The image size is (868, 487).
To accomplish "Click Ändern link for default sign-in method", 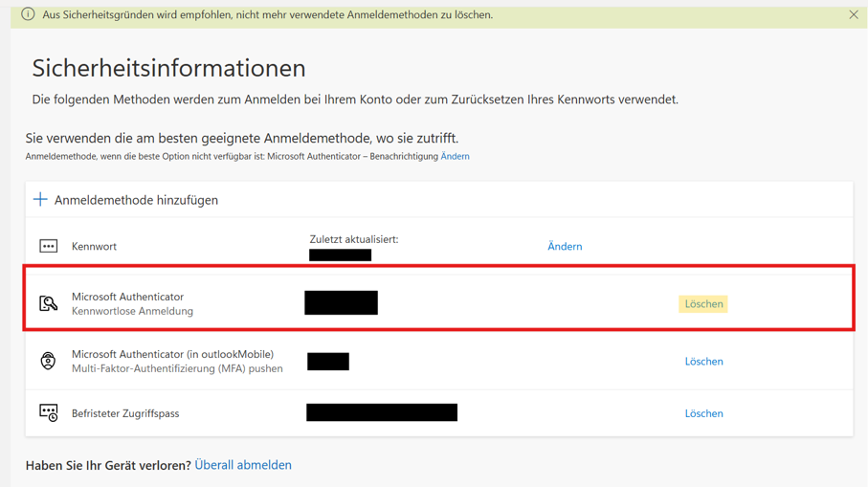I will point(455,157).
